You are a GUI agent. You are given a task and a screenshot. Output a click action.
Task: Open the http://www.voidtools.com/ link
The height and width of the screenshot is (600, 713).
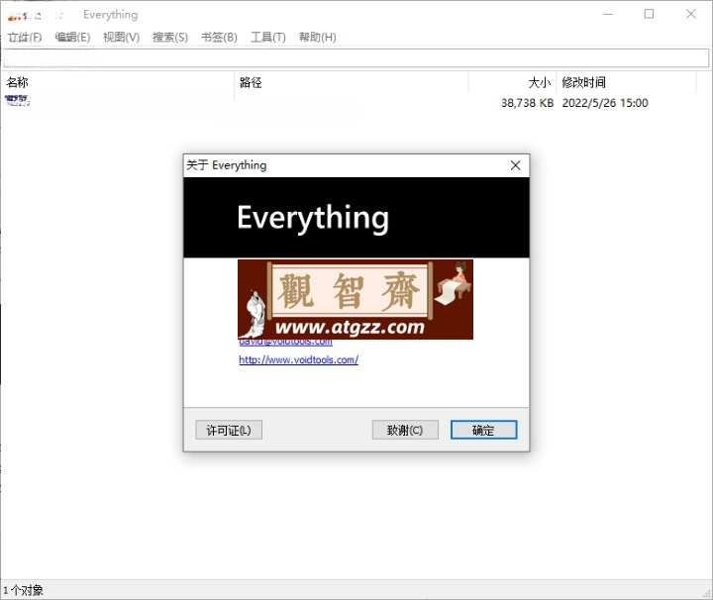(x=299, y=360)
